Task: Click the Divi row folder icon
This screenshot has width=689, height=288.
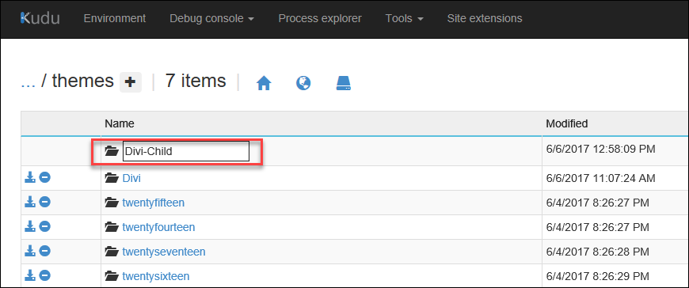Action: 112,178
